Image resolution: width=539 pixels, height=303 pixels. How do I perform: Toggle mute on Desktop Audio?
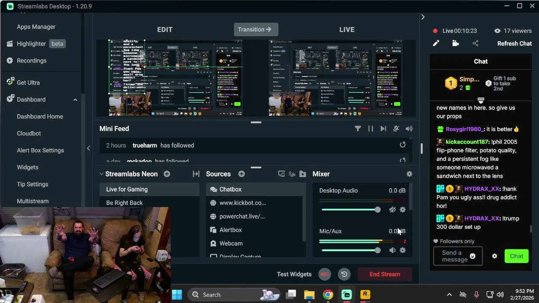click(392, 210)
